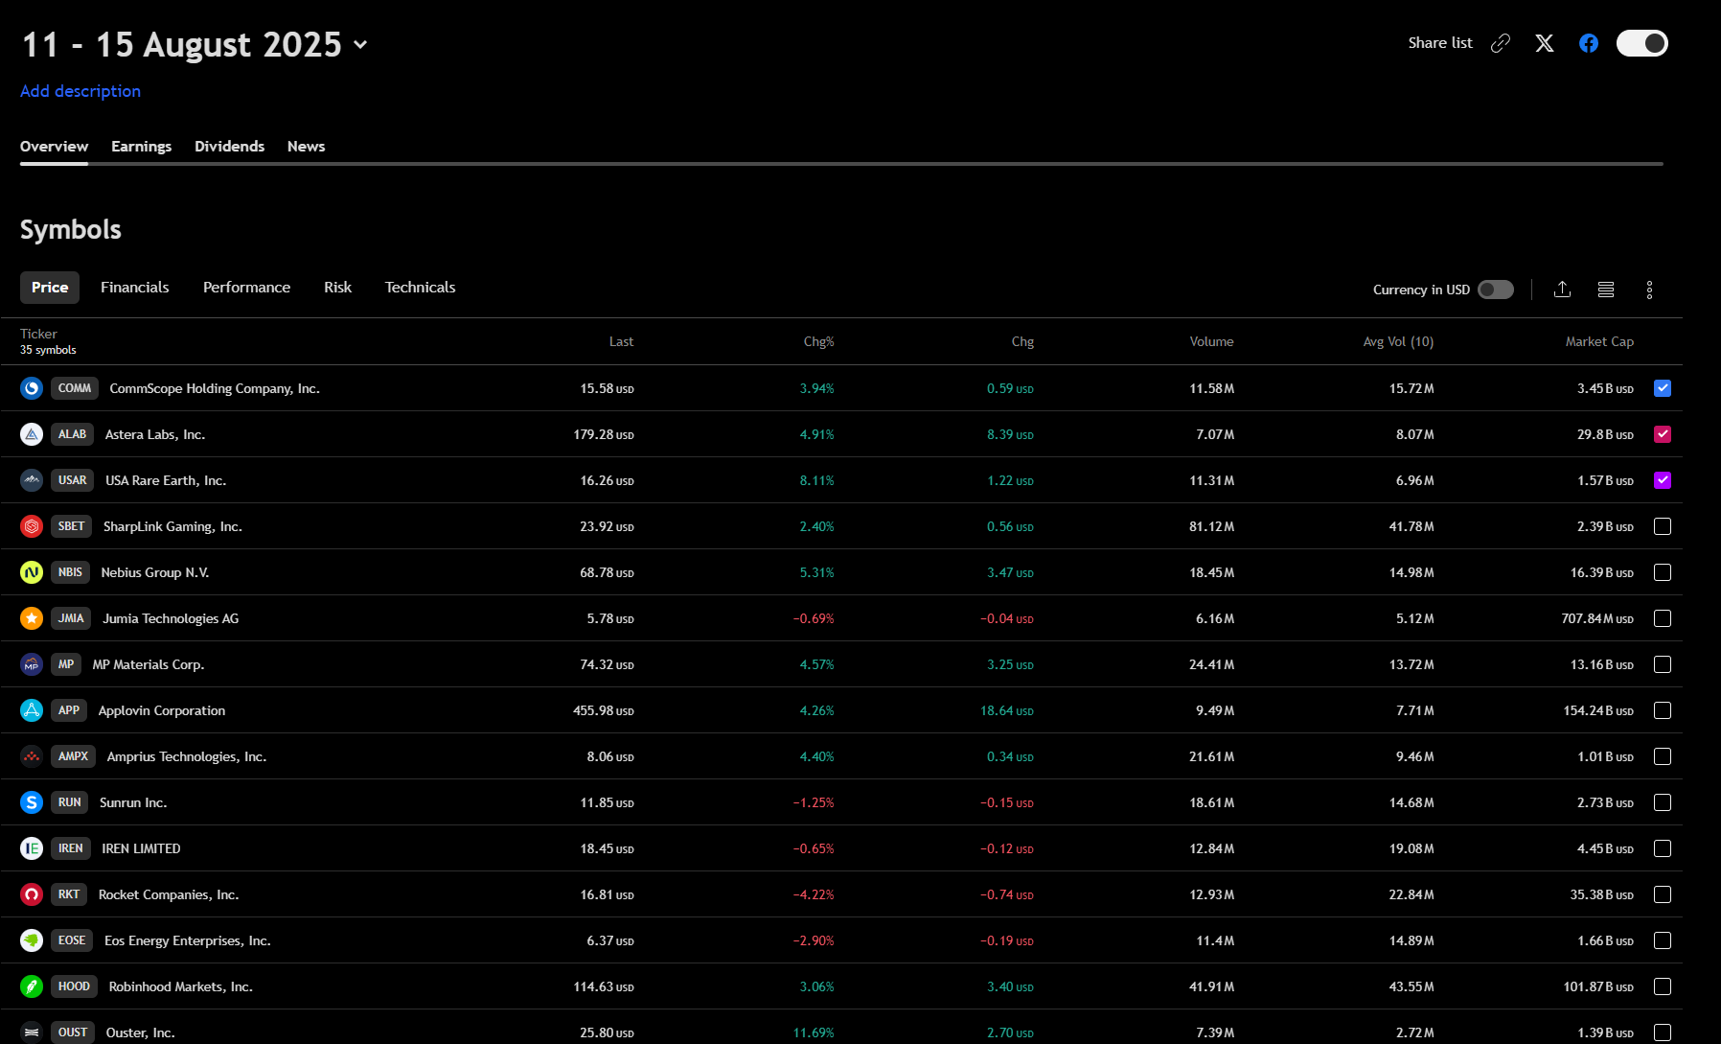
Task: Sort by the Ticker column header
Action: (38, 334)
